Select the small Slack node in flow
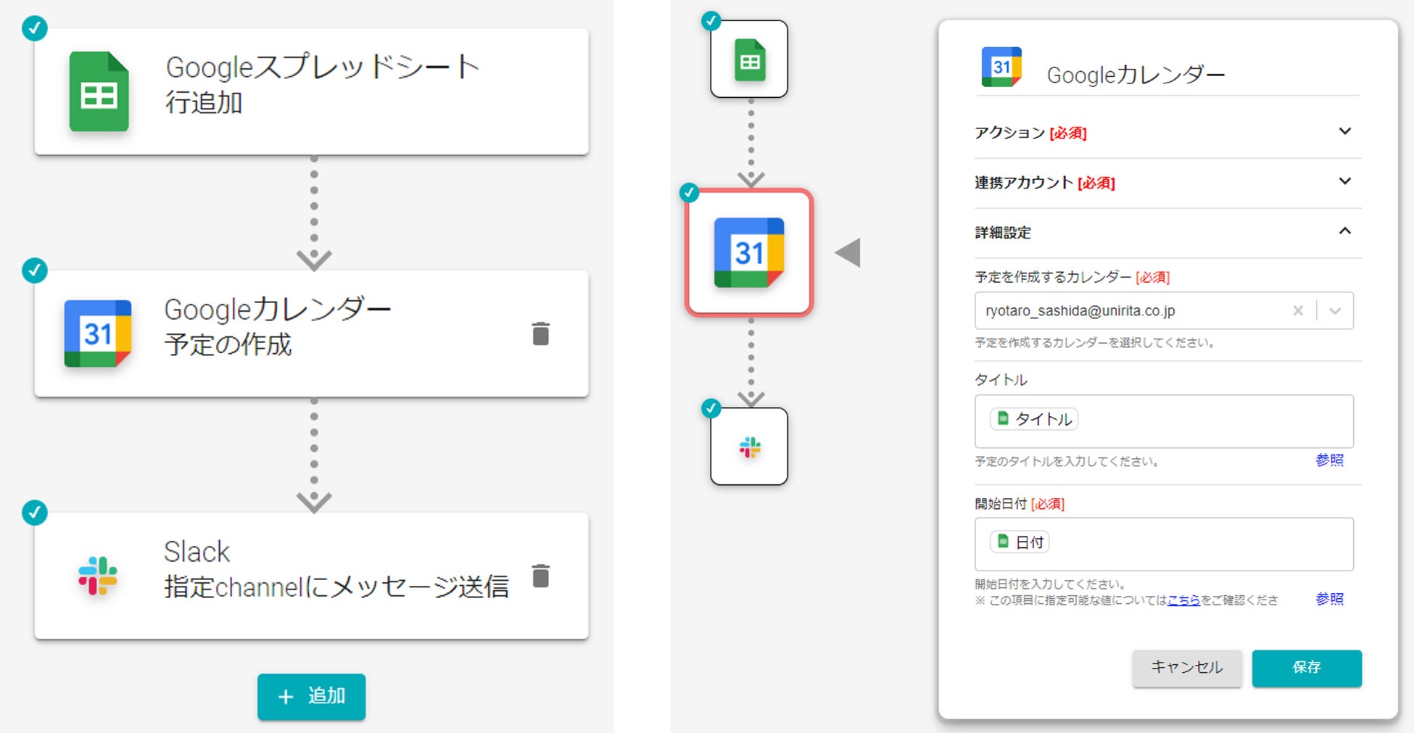Screen dimensions: 1414x733 (749, 447)
